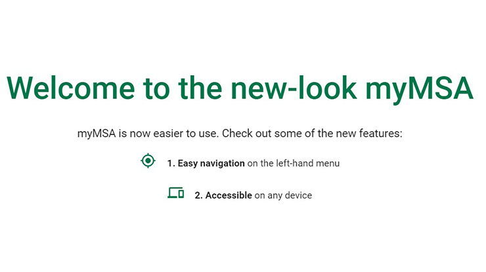
Task: Click the laptop and phone devices icon
Action: coord(176,193)
